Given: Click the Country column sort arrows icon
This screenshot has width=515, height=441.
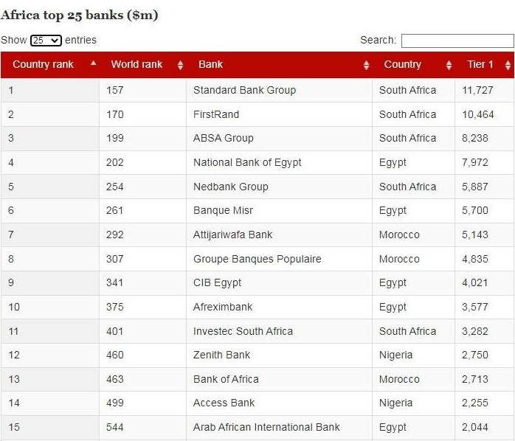Looking at the screenshot, I should pos(449,65).
